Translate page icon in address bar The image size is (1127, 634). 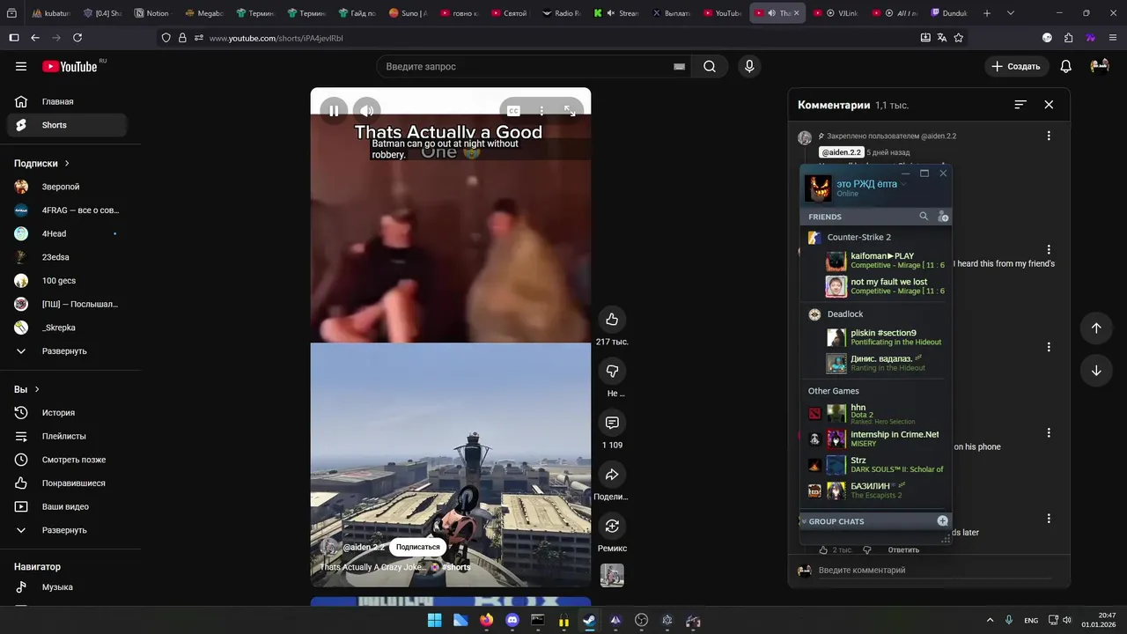coord(942,38)
